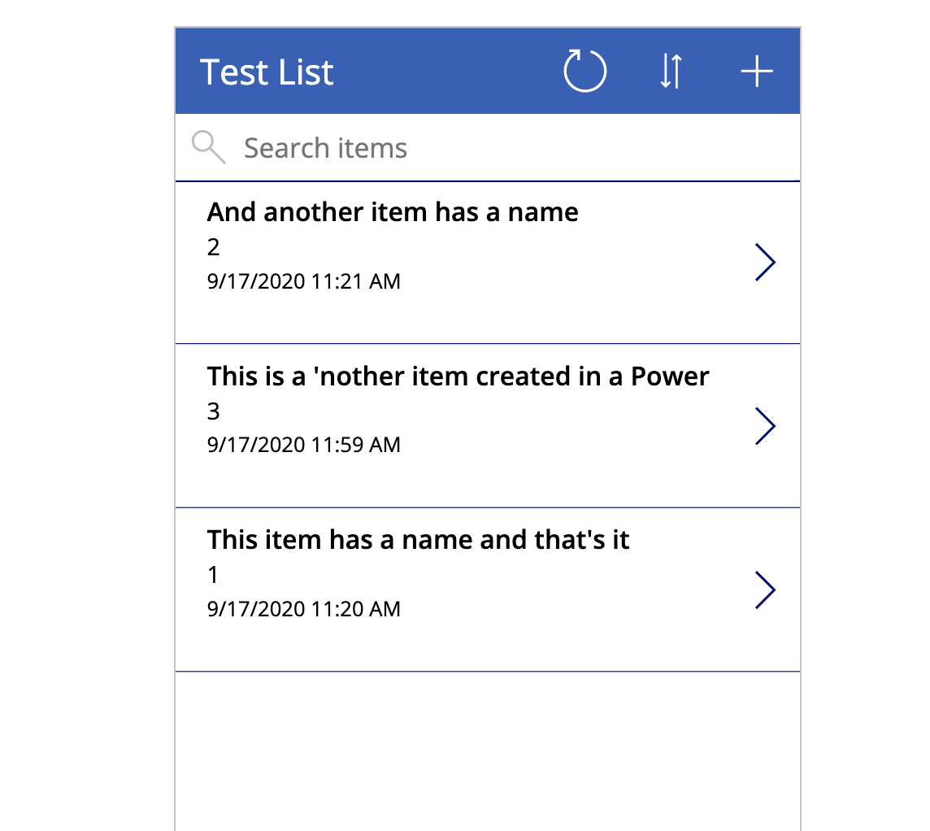Open chevron for 'This item has a name and that's it'

765,590
